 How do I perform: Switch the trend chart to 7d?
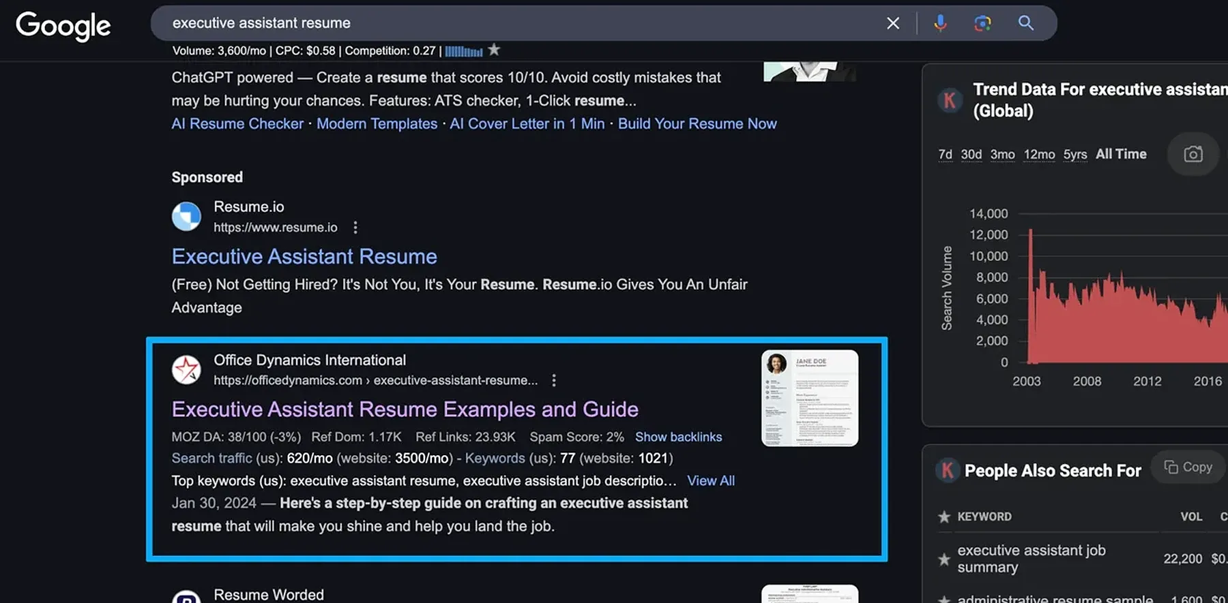pos(945,155)
